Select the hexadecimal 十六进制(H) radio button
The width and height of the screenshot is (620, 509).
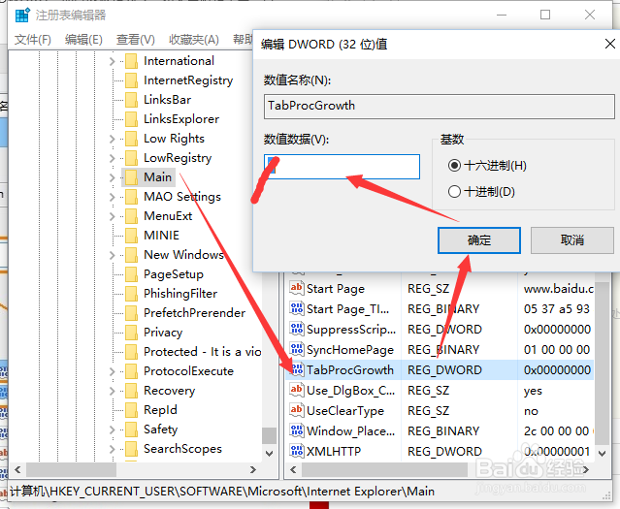pyautogui.click(x=454, y=165)
